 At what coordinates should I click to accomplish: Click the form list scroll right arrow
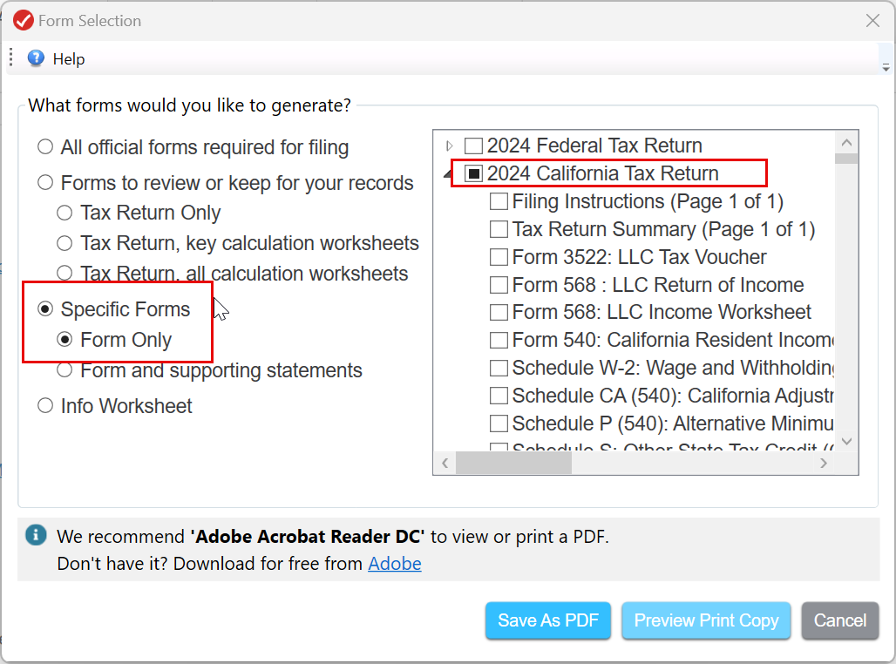click(824, 463)
